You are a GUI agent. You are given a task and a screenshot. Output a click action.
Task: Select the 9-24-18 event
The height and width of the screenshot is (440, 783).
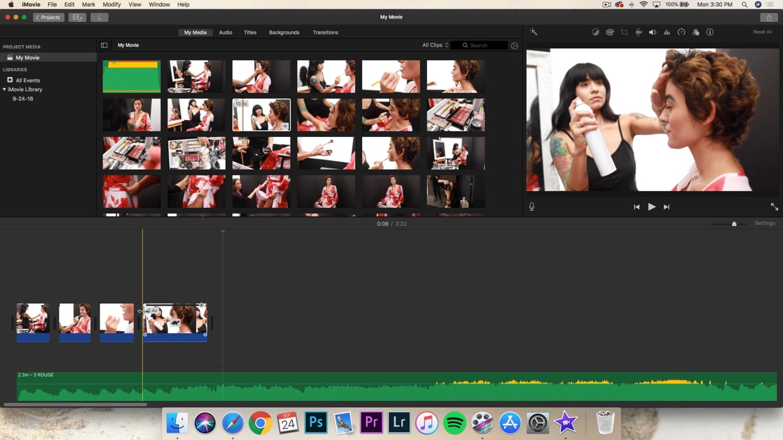pos(23,98)
